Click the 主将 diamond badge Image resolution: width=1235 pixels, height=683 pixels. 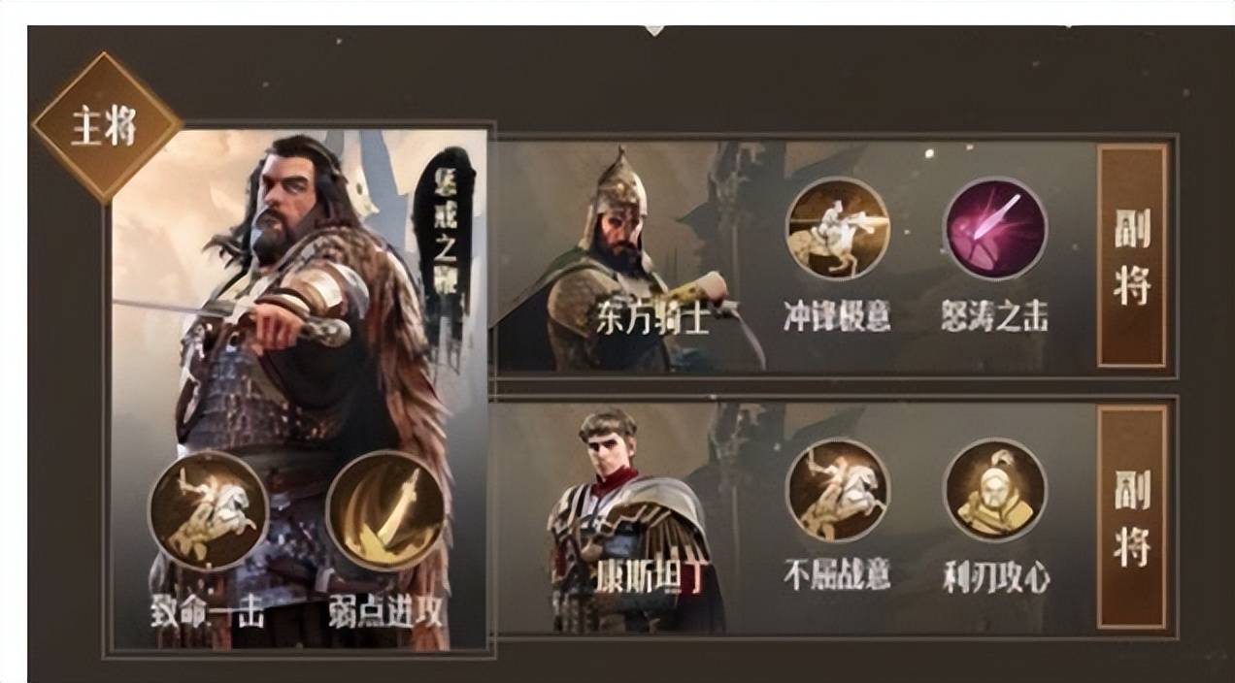pyautogui.click(x=106, y=128)
